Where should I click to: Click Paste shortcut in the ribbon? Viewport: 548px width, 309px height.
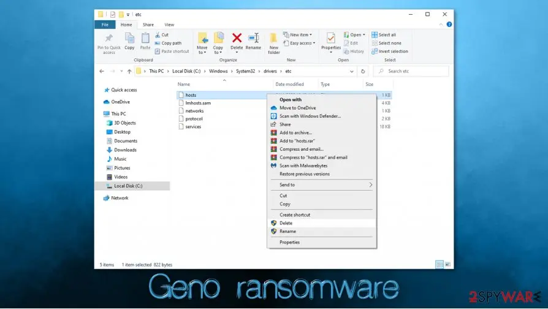(x=172, y=51)
